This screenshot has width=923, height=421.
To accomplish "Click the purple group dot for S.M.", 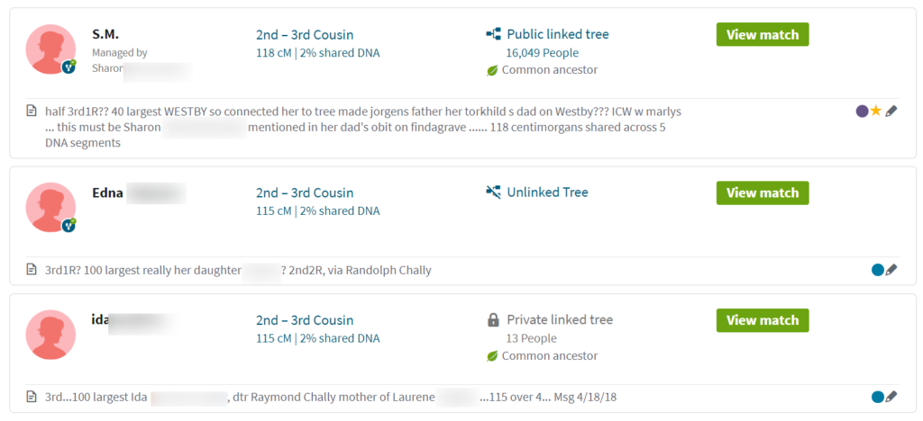I will point(863,111).
